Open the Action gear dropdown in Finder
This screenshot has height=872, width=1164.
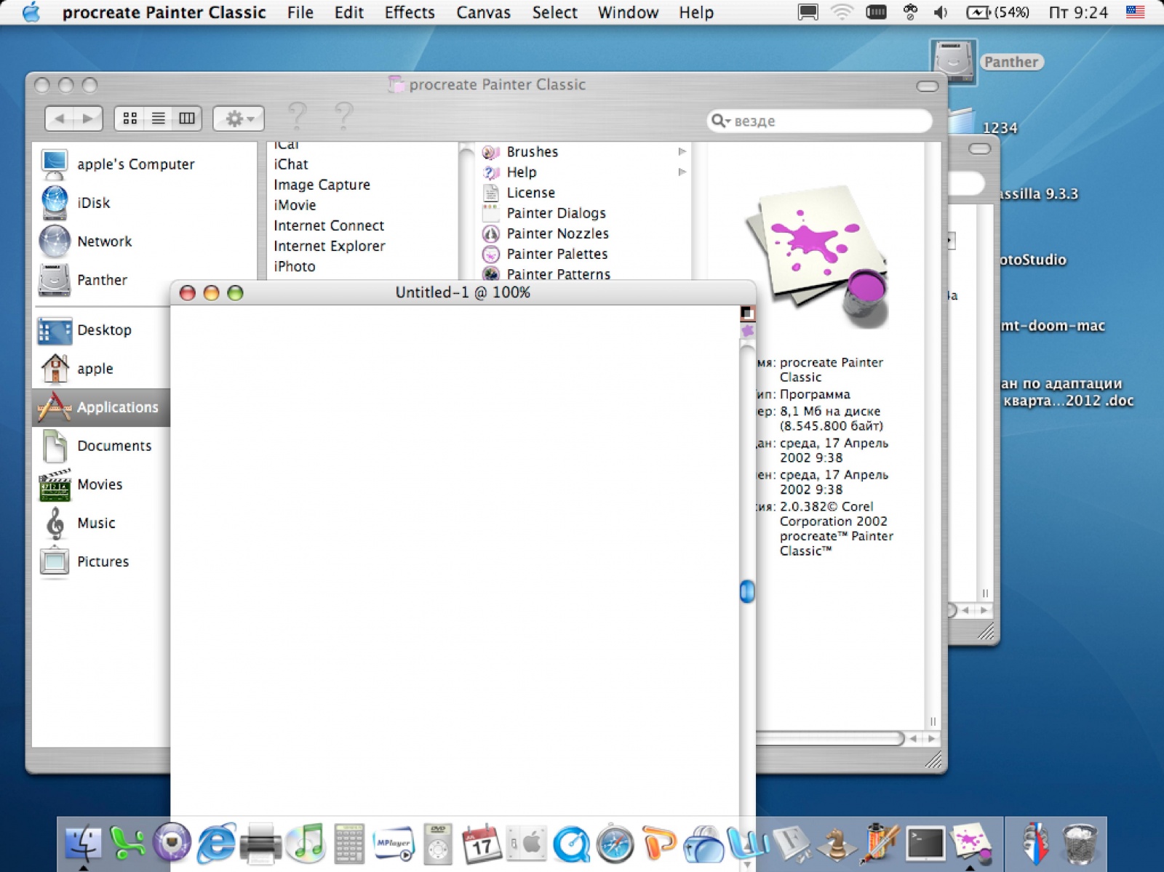[x=239, y=119]
